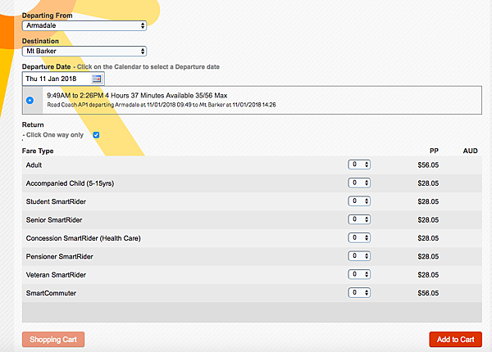Image resolution: width=492 pixels, height=352 pixels.
Task: Click the SmartCommuter label
Action: 51,293
